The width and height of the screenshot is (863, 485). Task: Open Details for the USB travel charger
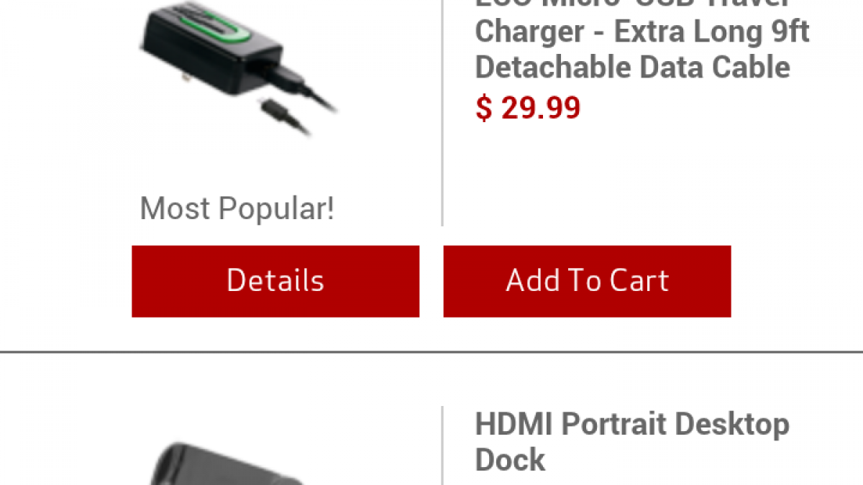click(x=275, y=281)
